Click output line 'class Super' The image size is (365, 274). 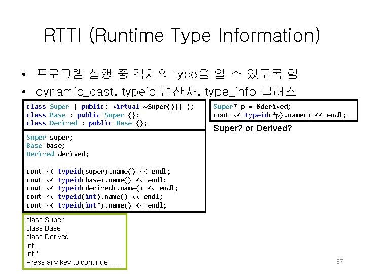tap(45, 220)
